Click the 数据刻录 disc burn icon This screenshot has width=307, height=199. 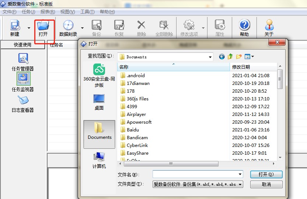pos(68,25)
